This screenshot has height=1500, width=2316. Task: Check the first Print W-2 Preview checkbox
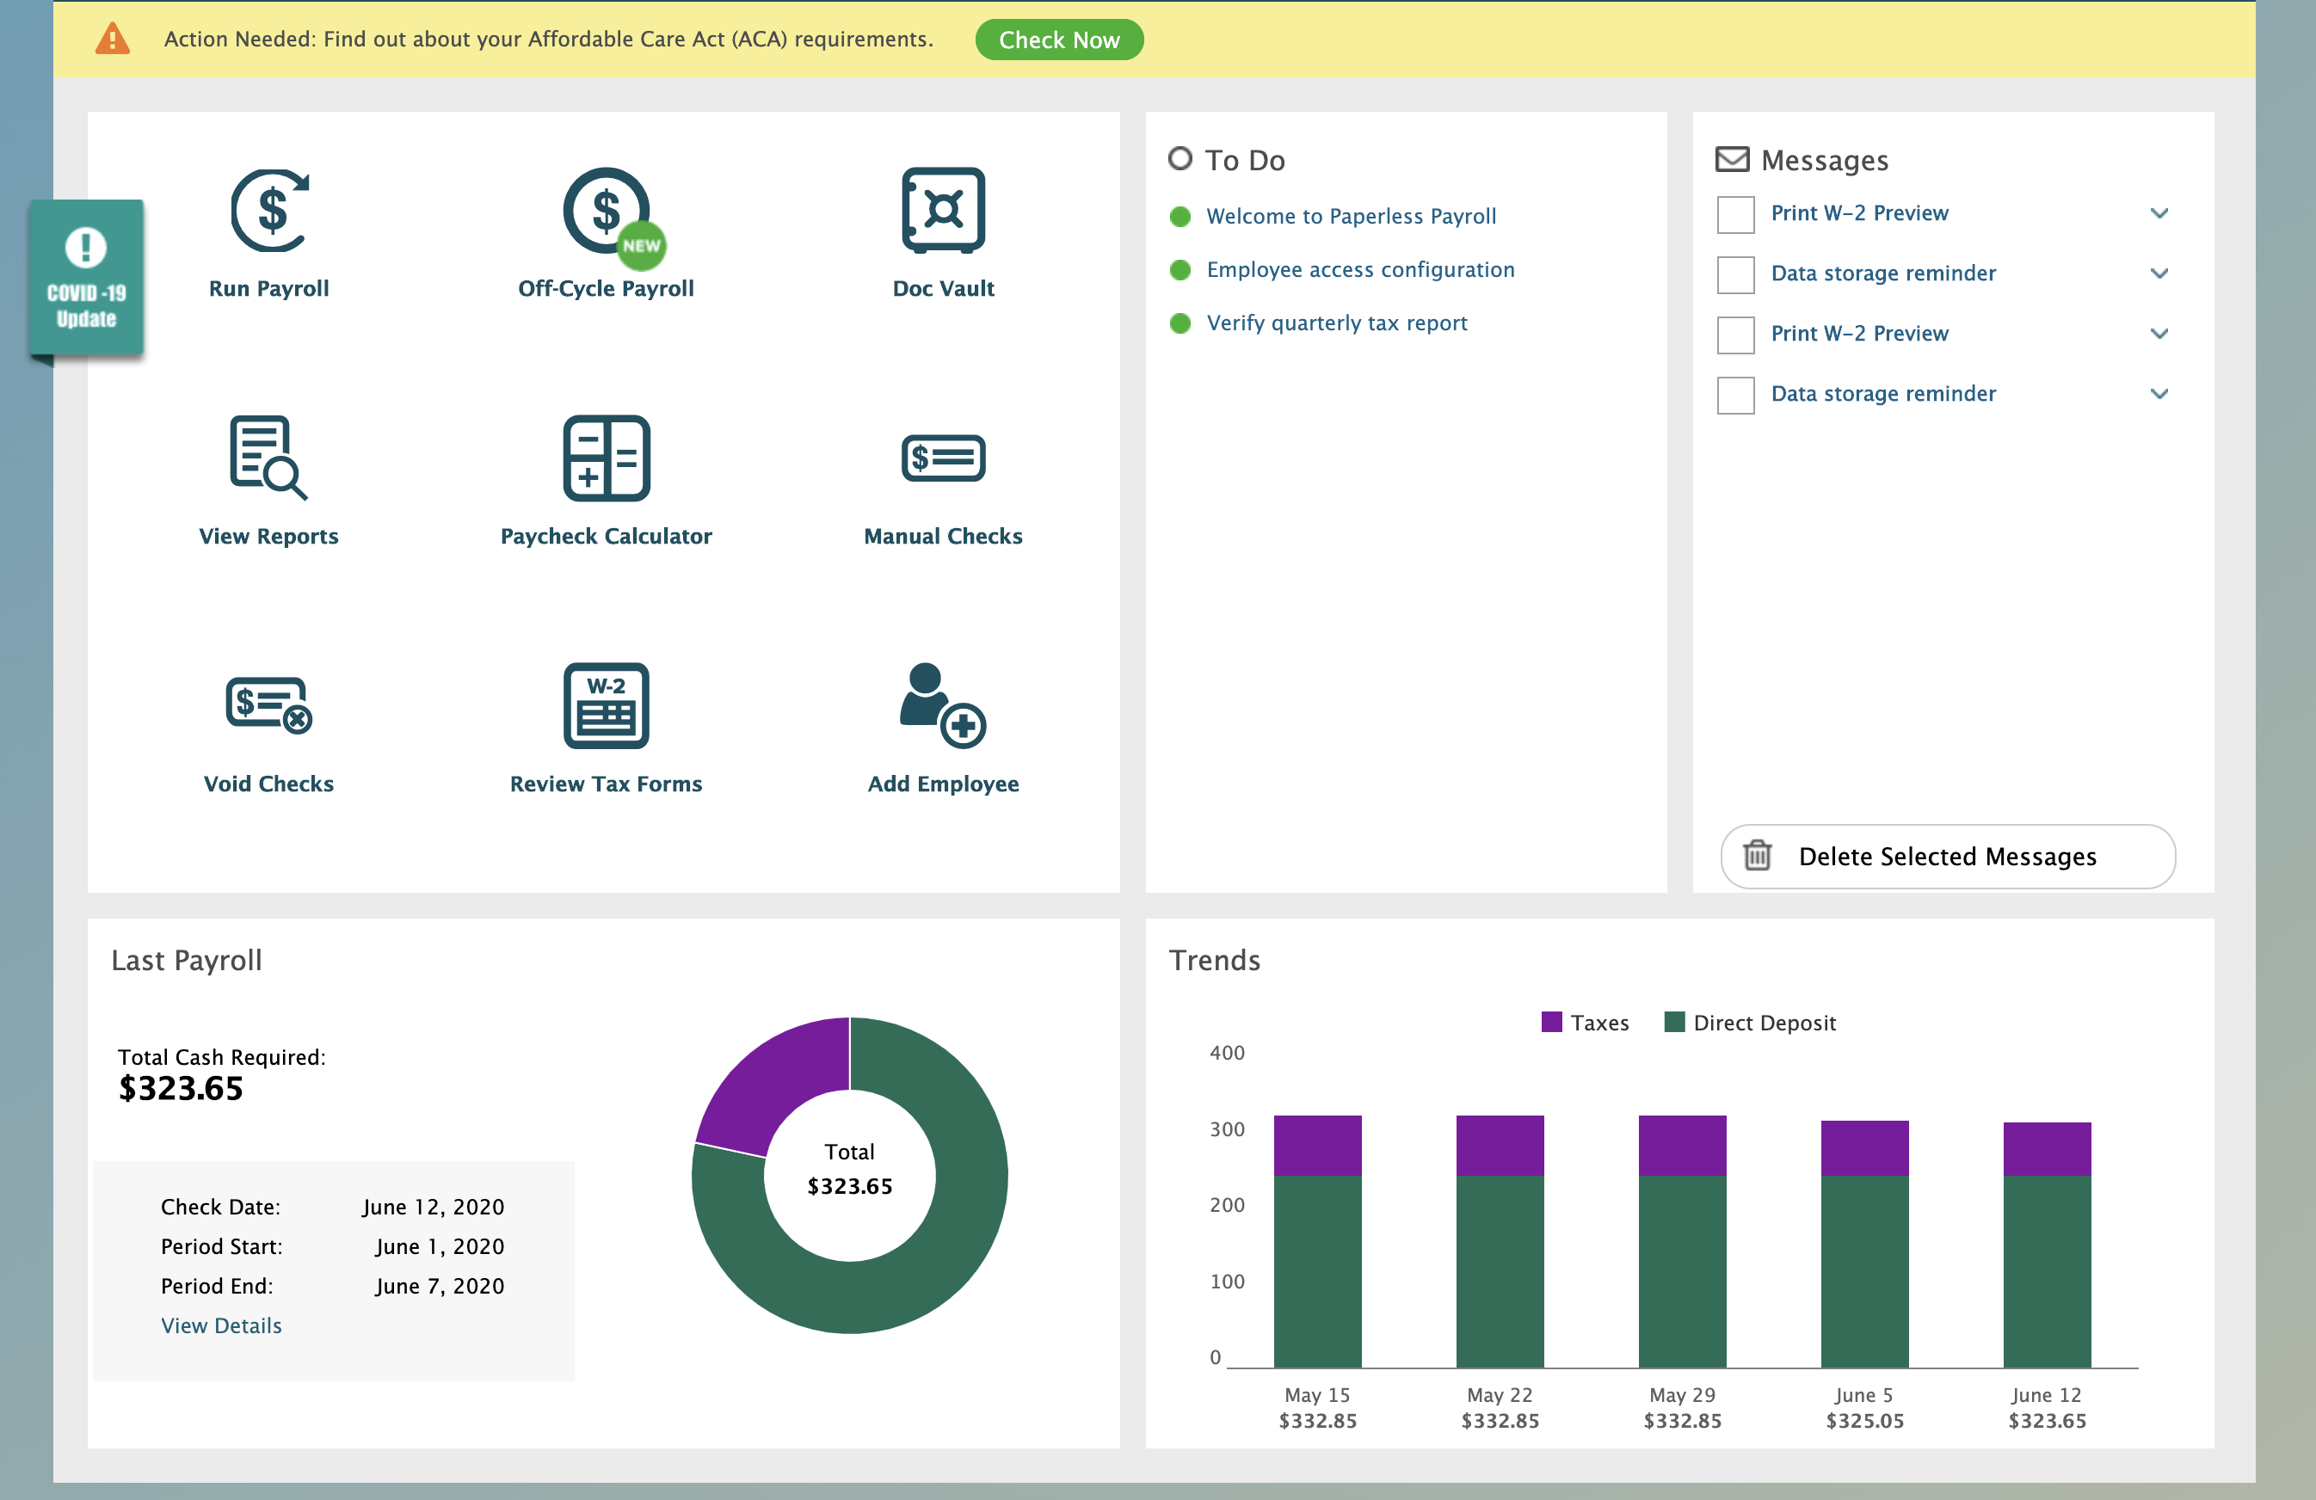pos(1735,214)
